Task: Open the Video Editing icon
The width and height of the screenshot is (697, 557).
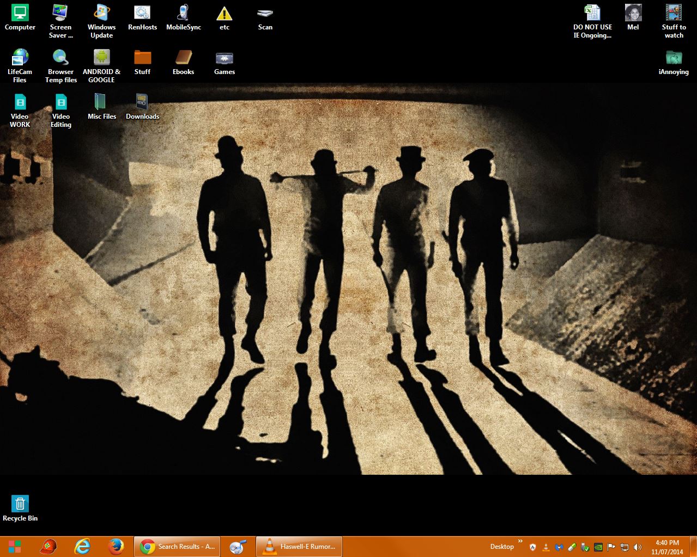Action: tap(60, 111)
